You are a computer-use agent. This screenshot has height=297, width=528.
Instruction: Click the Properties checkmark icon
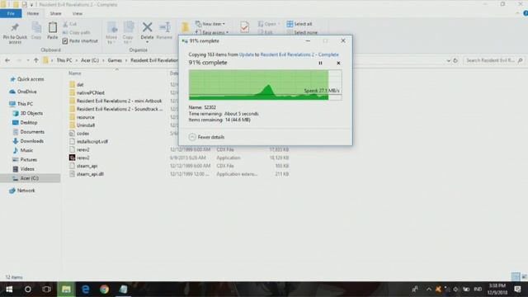245,27
